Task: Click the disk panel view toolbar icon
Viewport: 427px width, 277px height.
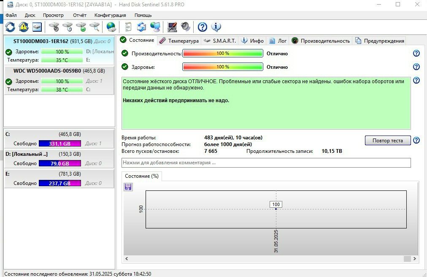Action: click(x=37, y=27)
